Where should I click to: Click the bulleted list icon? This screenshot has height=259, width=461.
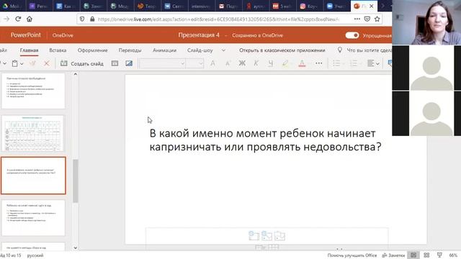[336, 63]
